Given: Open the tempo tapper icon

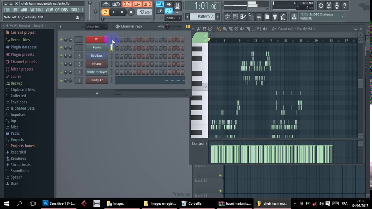Looking at the screenshot, I should point(282,17).
